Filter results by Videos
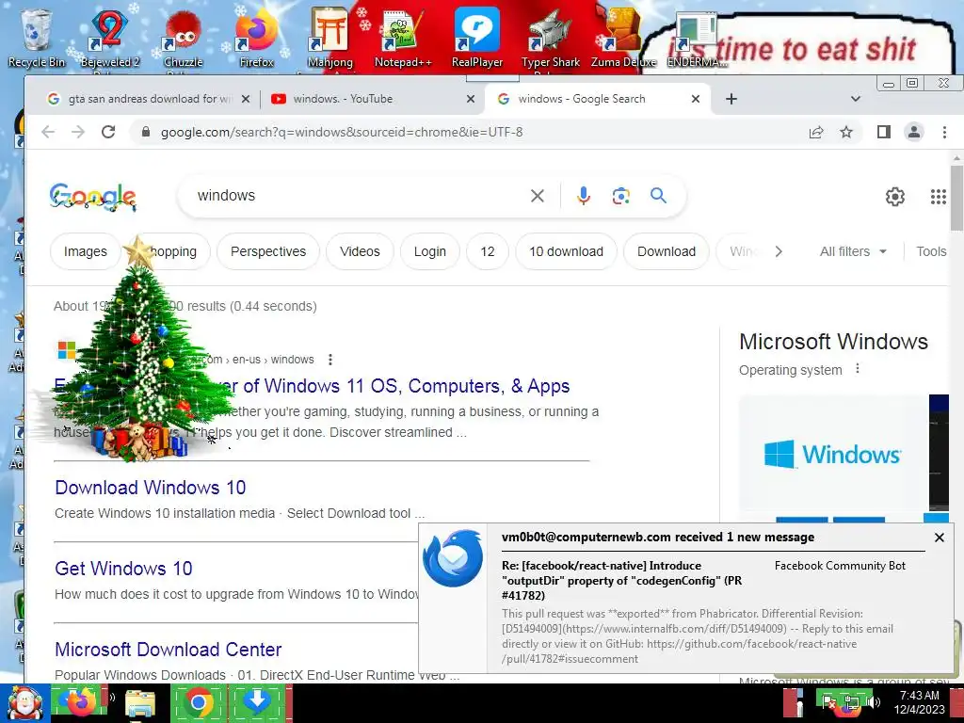The width and height of the screenshot is (964, 723). tap(360, 251)
